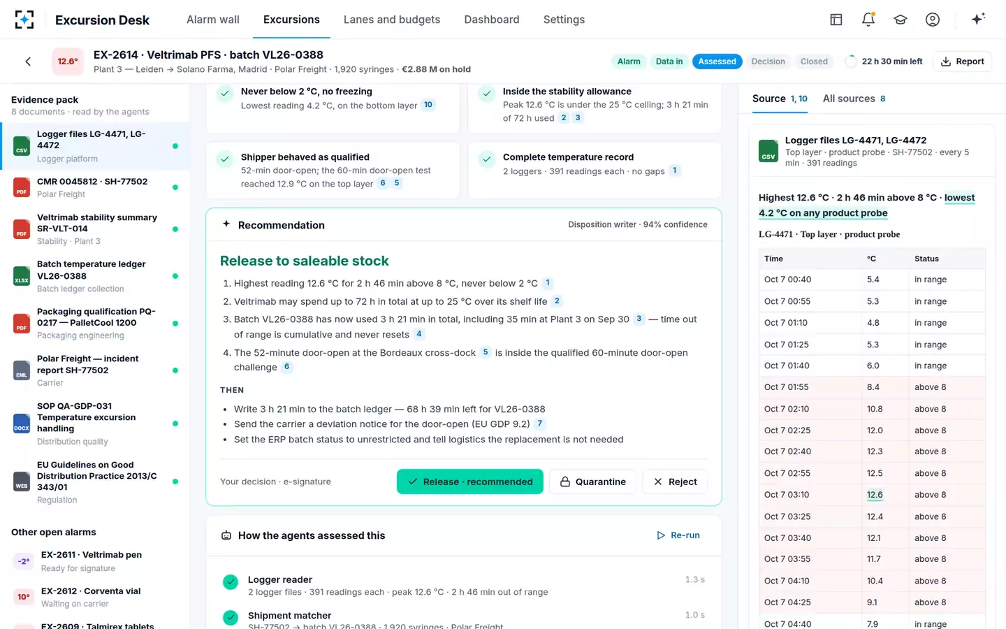Click EML icon for Polar Freight incident report
Screen dimensions: 1006x629
coord(22,370)
